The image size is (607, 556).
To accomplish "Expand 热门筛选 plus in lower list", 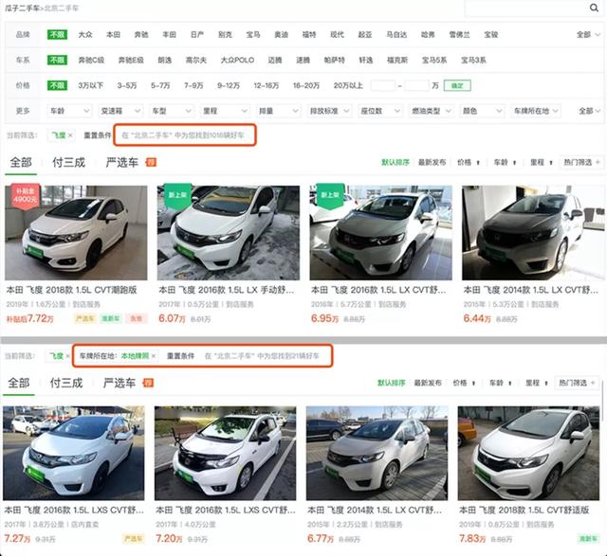I will click(593, 383).
